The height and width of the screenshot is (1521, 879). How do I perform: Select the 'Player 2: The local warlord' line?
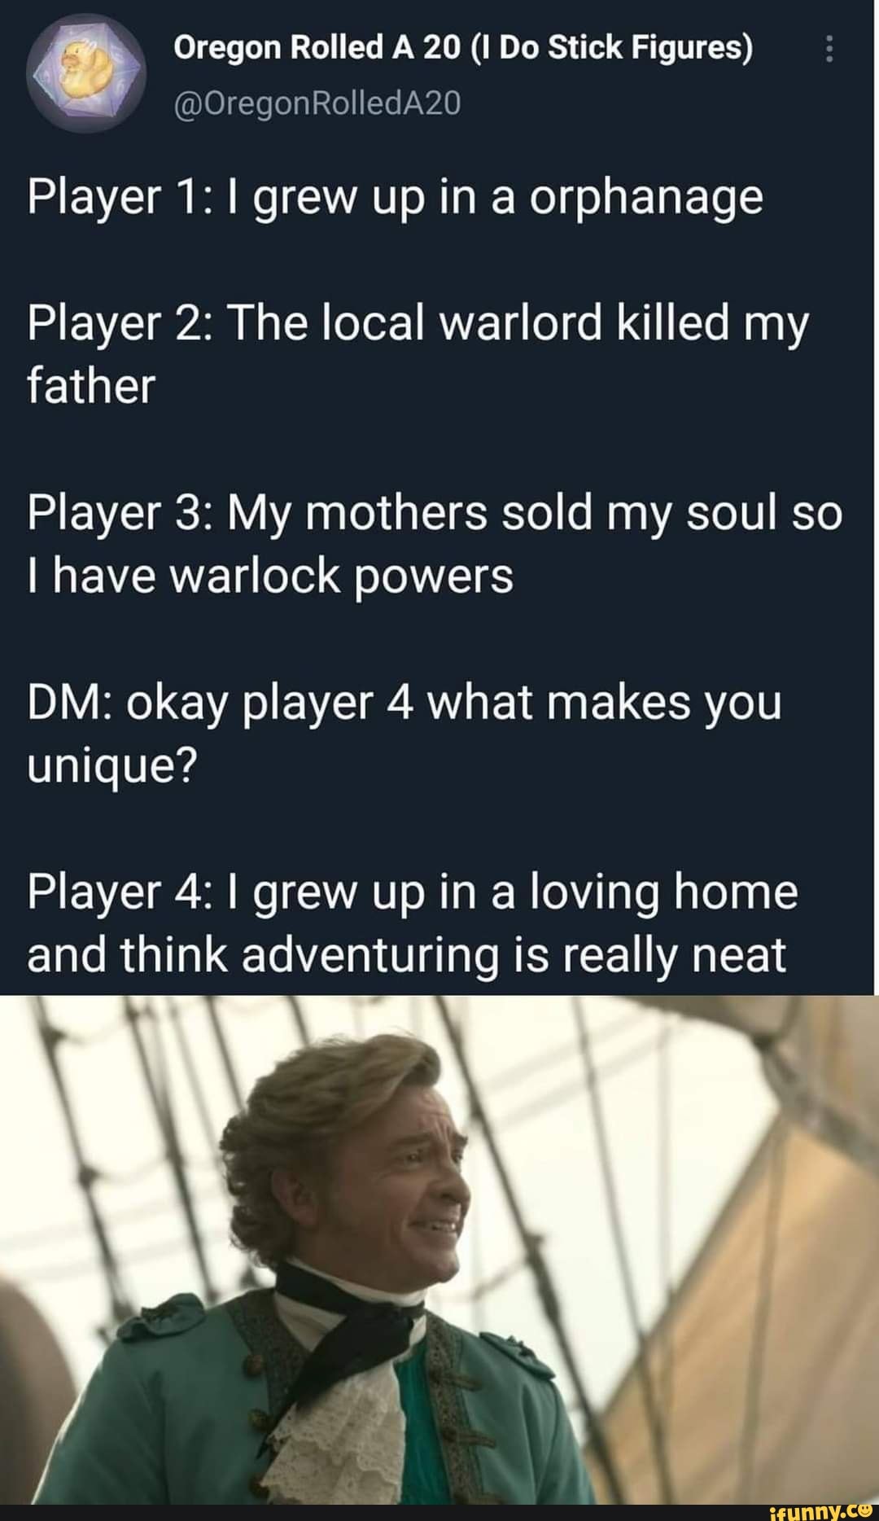tap(418, 324)
